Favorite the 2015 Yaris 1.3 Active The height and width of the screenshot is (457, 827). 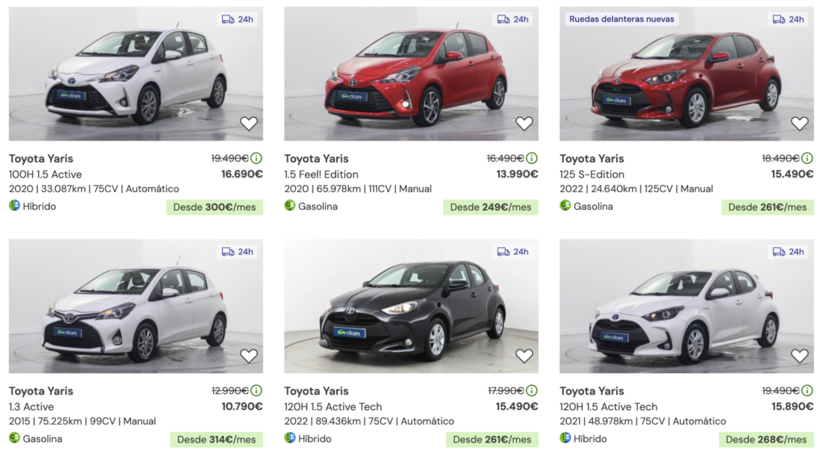[x=249, y=356]
